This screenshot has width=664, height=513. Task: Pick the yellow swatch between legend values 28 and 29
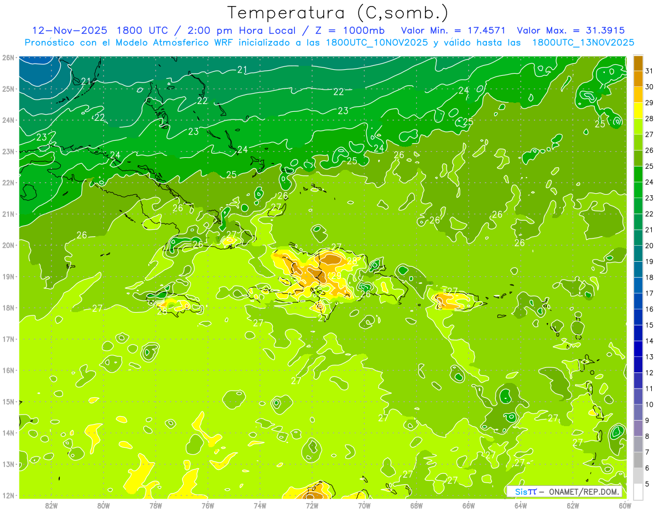pyautogui.click(x=638, y=111)
